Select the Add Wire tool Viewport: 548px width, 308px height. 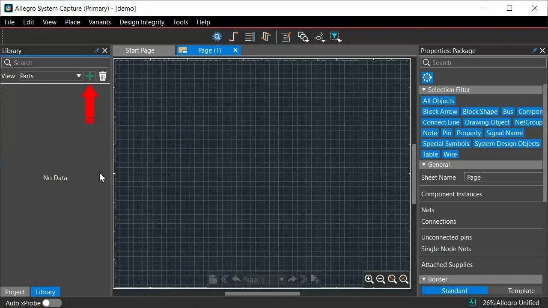(x=233, y=37)
